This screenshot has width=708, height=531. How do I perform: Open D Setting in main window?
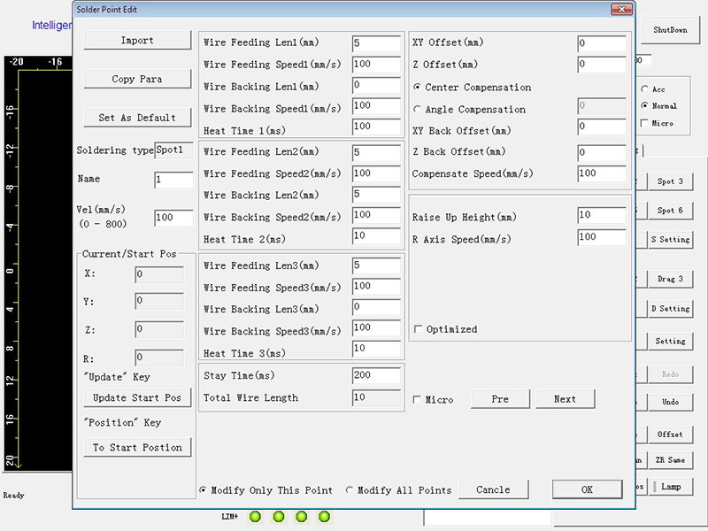671,308
